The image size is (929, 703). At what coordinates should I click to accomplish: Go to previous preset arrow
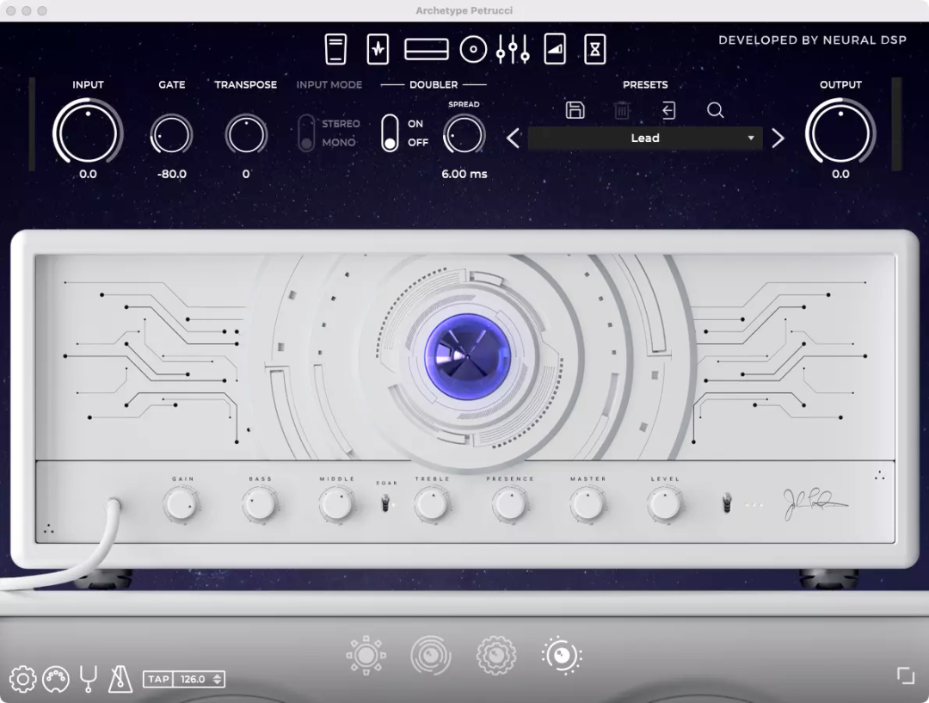(x=514, y=138)
